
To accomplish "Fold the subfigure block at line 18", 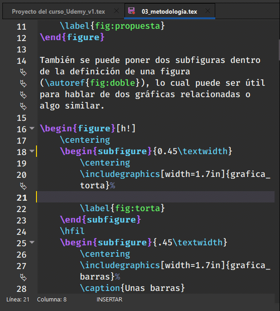I will (32, 151).
